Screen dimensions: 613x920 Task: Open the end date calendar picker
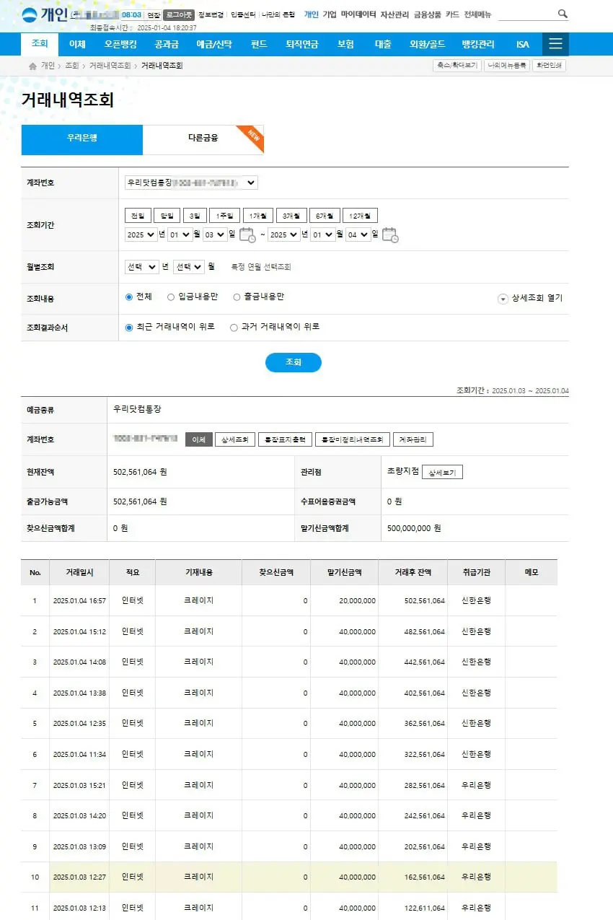(390, 235)
